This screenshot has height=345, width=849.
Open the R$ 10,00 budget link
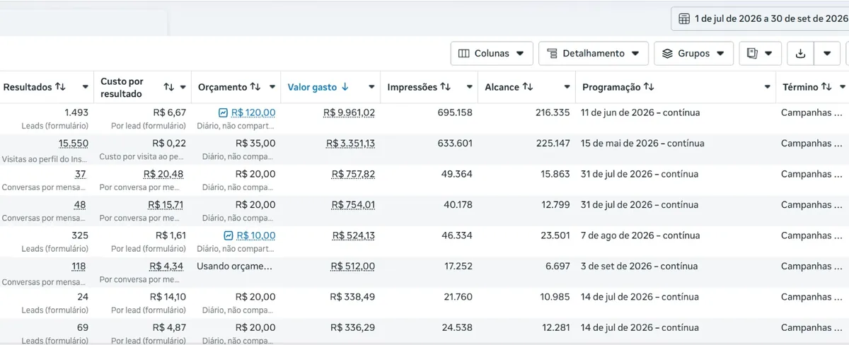coord(256,235)
